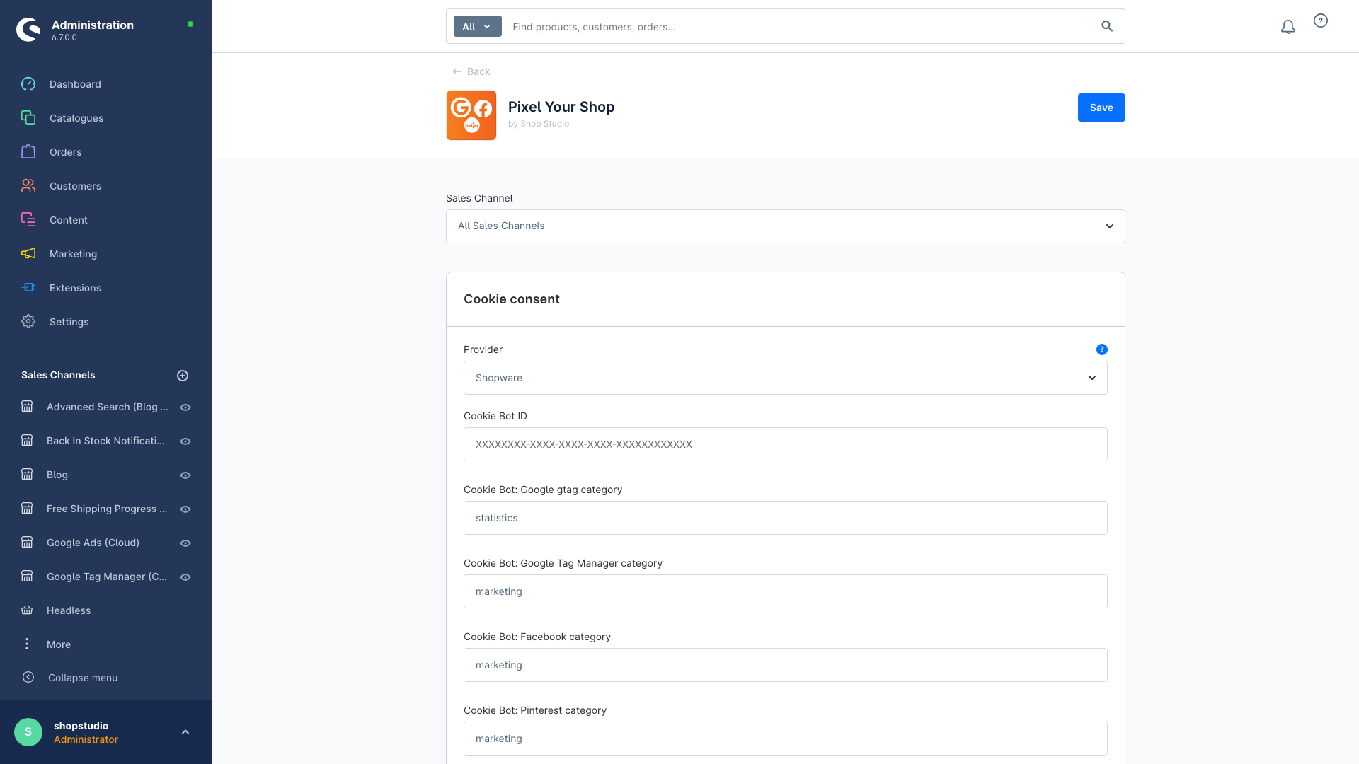Click the shopstudio user avatar
1359x764 pixels.
28,732
